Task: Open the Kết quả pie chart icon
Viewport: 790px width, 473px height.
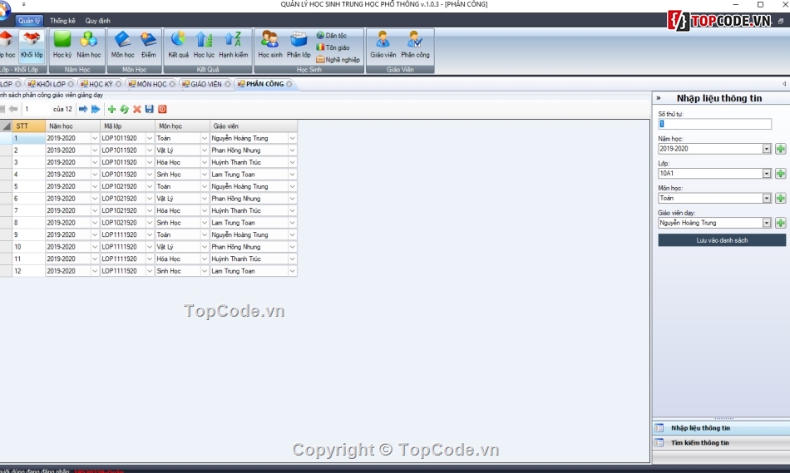Action: pyautogui.click(x=178, y=43)
